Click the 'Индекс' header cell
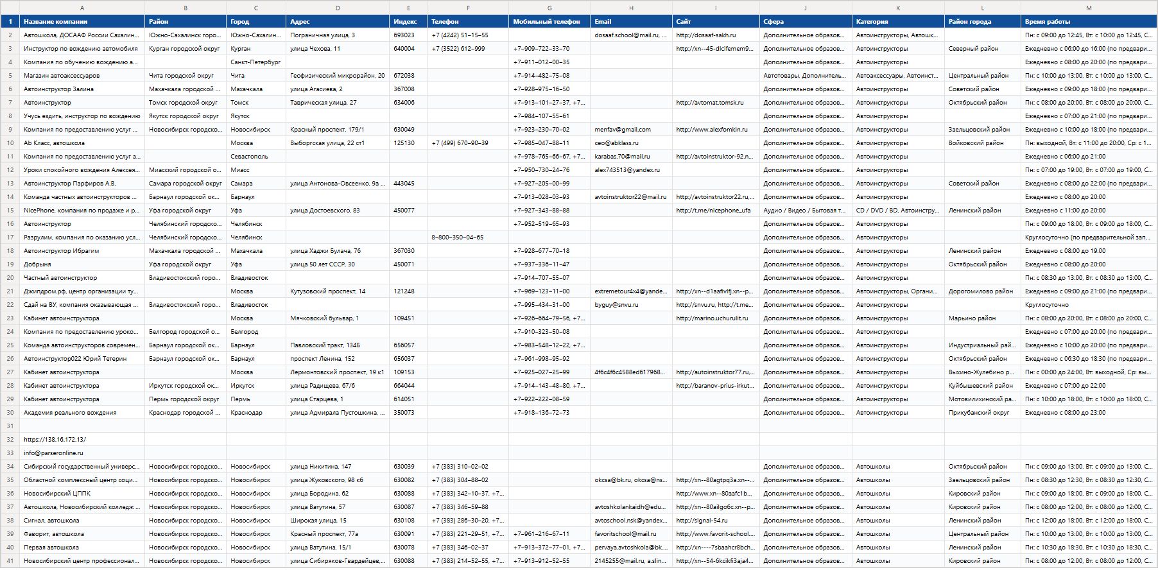Screen dimensions: 1158x579 [x=408, y=21]
